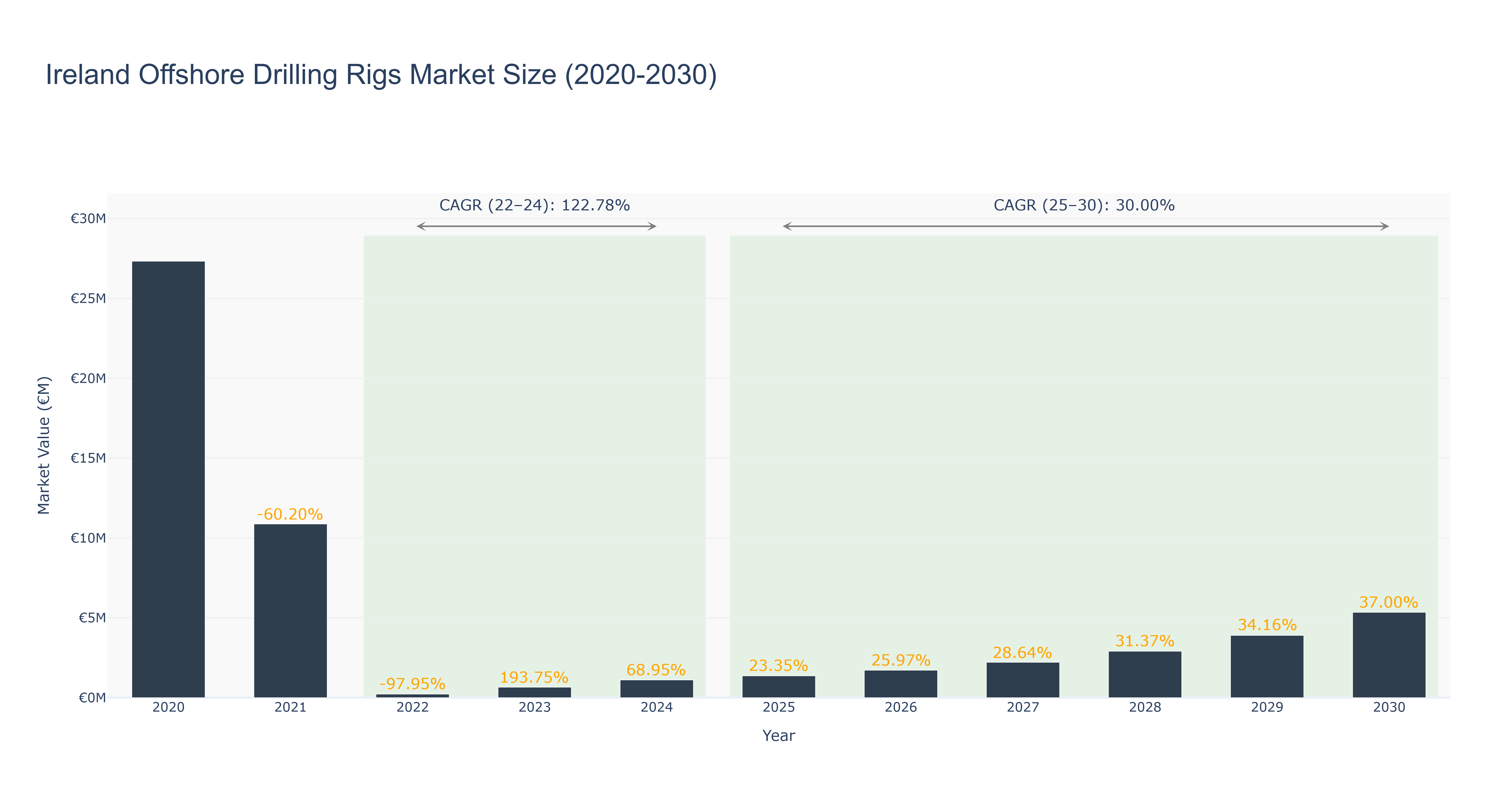Click the 2024 bar

[x=657, y=689]
